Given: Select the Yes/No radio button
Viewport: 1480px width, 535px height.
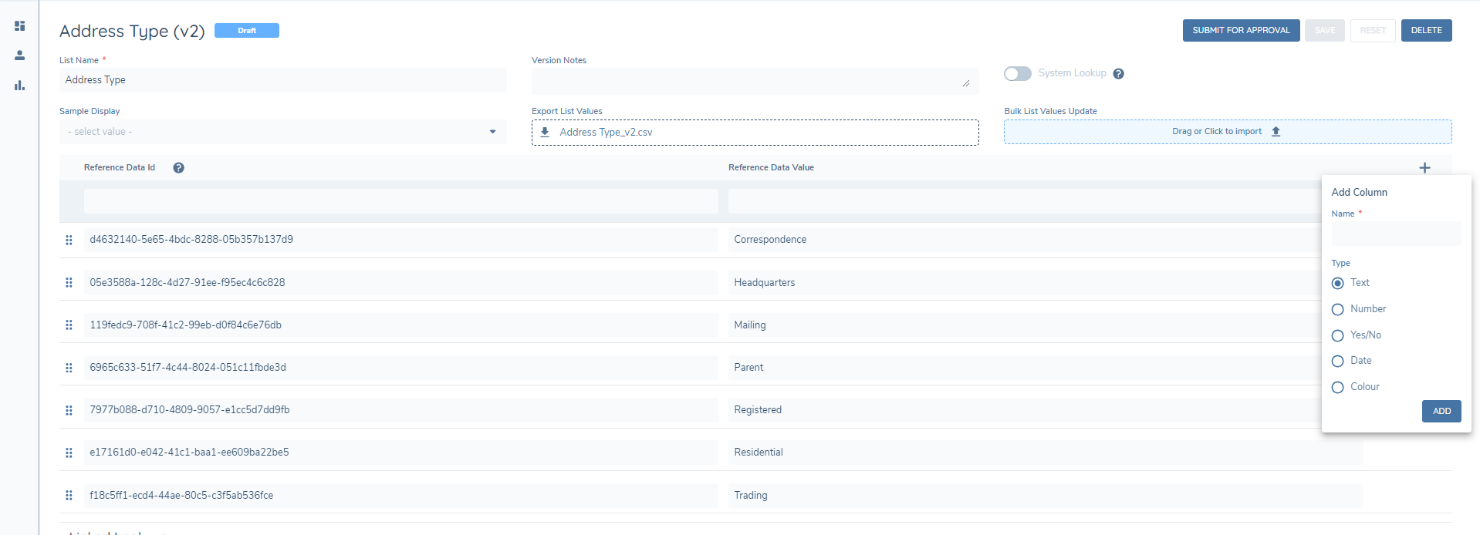Looking at the screenshot, I should 1338,336.
